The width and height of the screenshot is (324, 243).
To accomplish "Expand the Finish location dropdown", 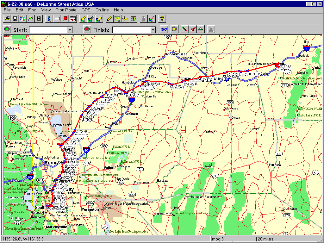I will (153, 30).
